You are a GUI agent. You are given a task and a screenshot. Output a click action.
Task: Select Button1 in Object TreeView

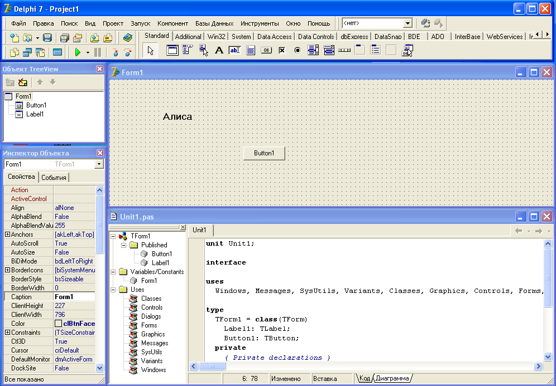[x=36, y=105]
